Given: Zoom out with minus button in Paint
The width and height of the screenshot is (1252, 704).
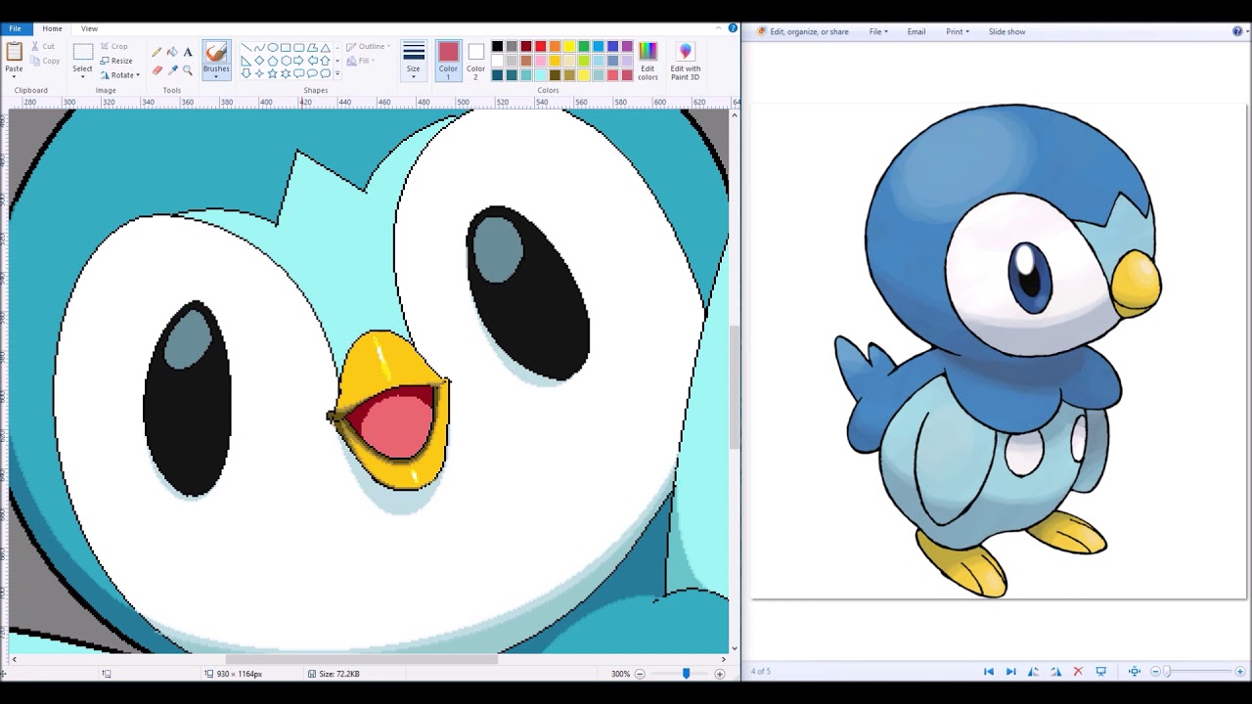Looking at the screenshot, I should (x=640, y=674).
